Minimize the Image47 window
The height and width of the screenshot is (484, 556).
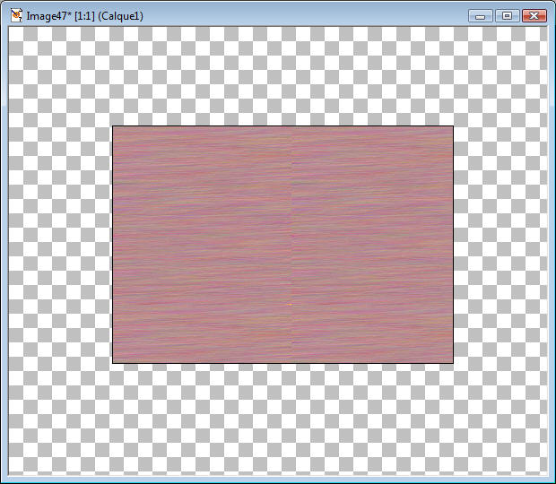pos(480,16)
